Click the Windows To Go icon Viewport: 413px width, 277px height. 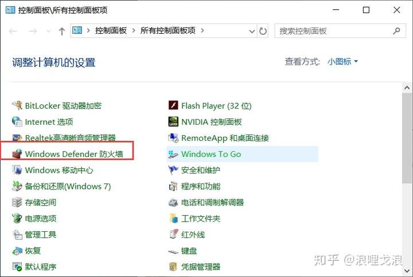(173, 154)
